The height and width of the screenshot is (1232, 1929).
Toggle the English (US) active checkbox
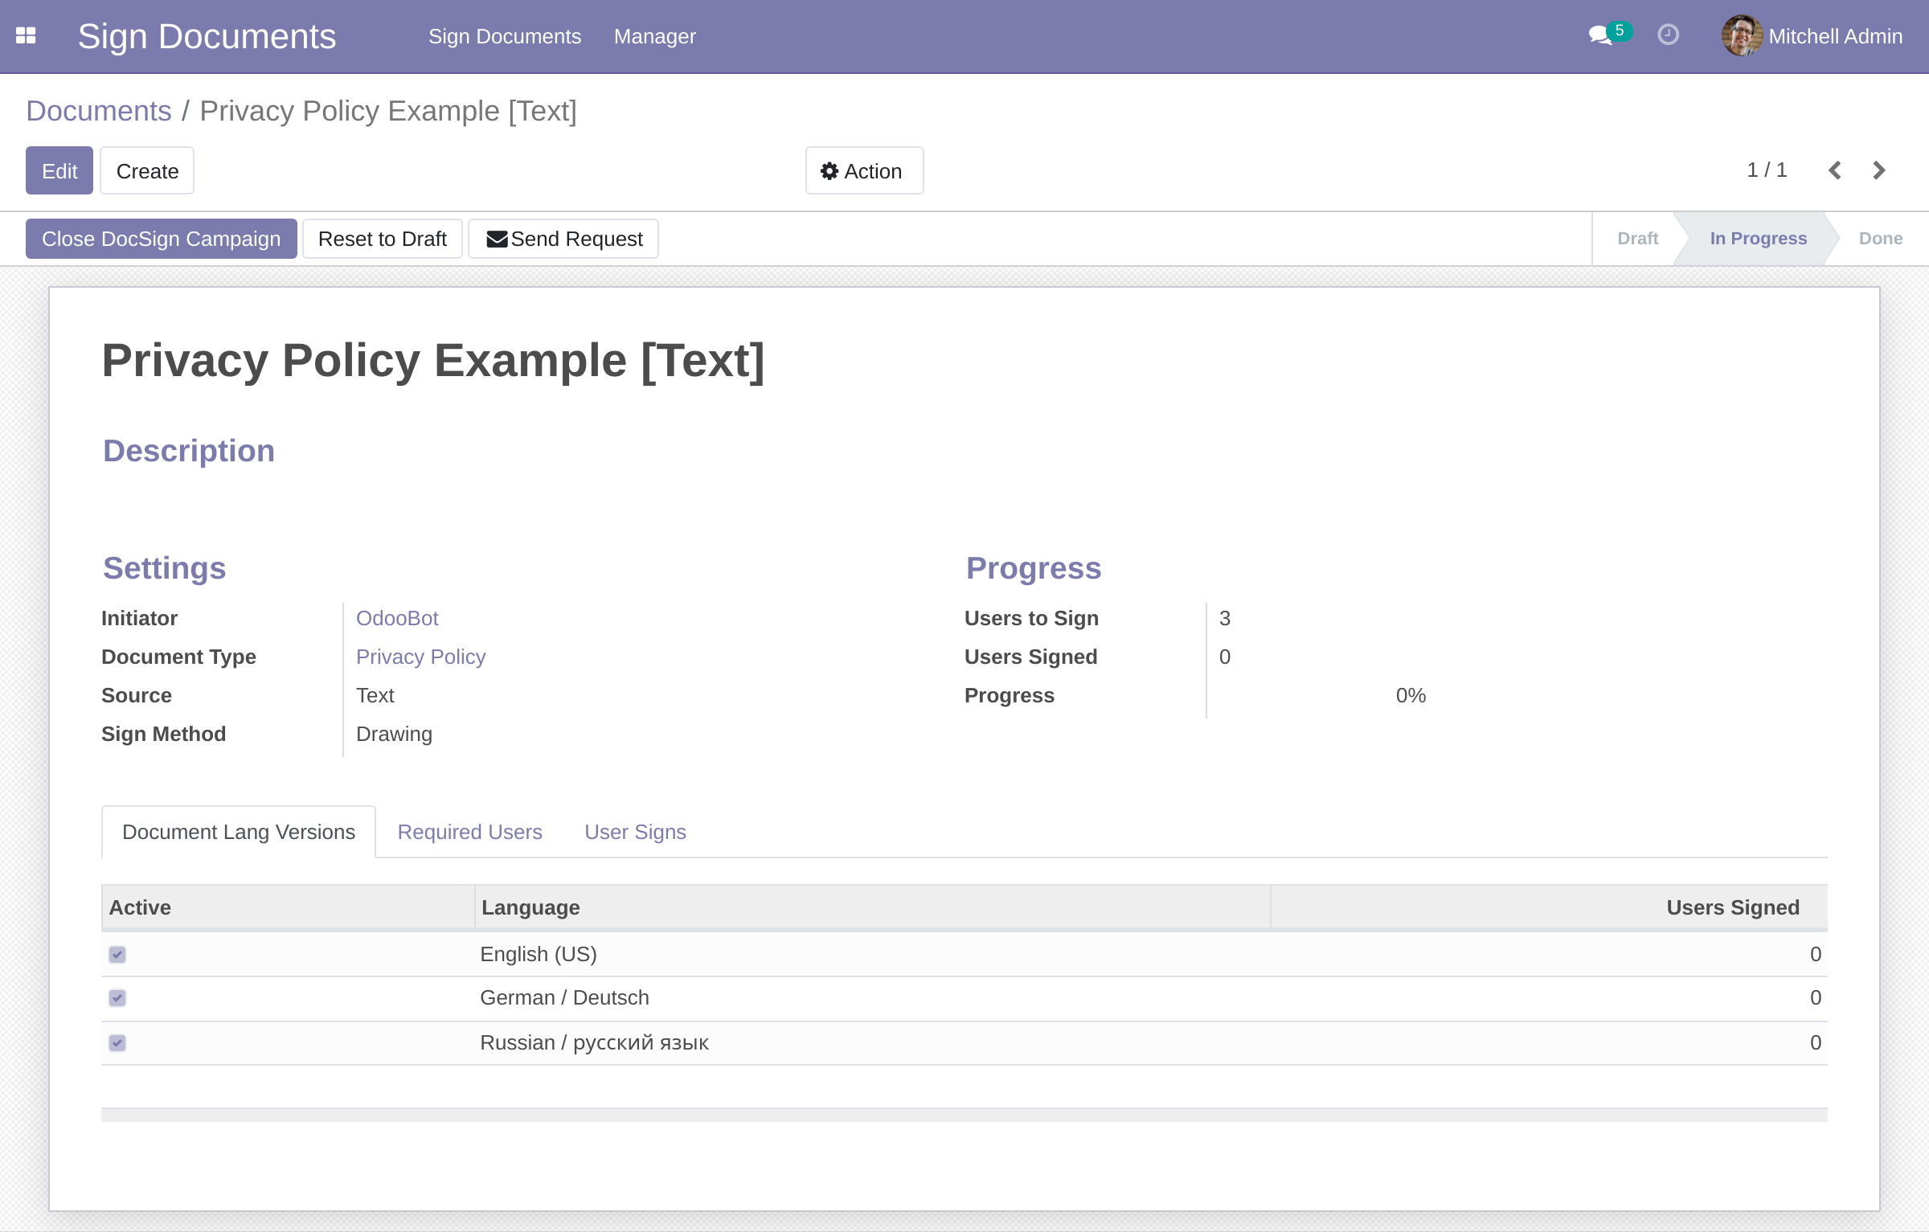[x=117, y=955]
